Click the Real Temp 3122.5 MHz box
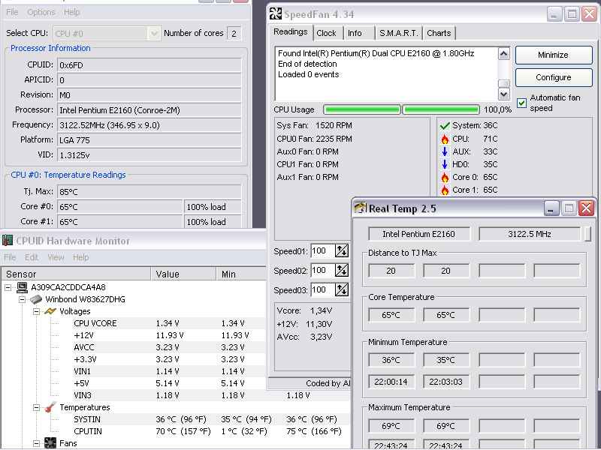 point(530,234)
